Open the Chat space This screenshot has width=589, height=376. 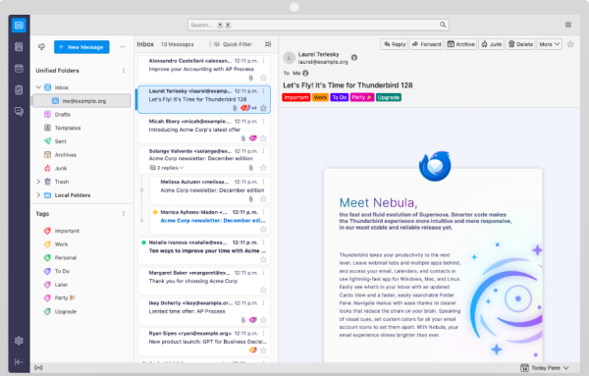pos(19,111)
